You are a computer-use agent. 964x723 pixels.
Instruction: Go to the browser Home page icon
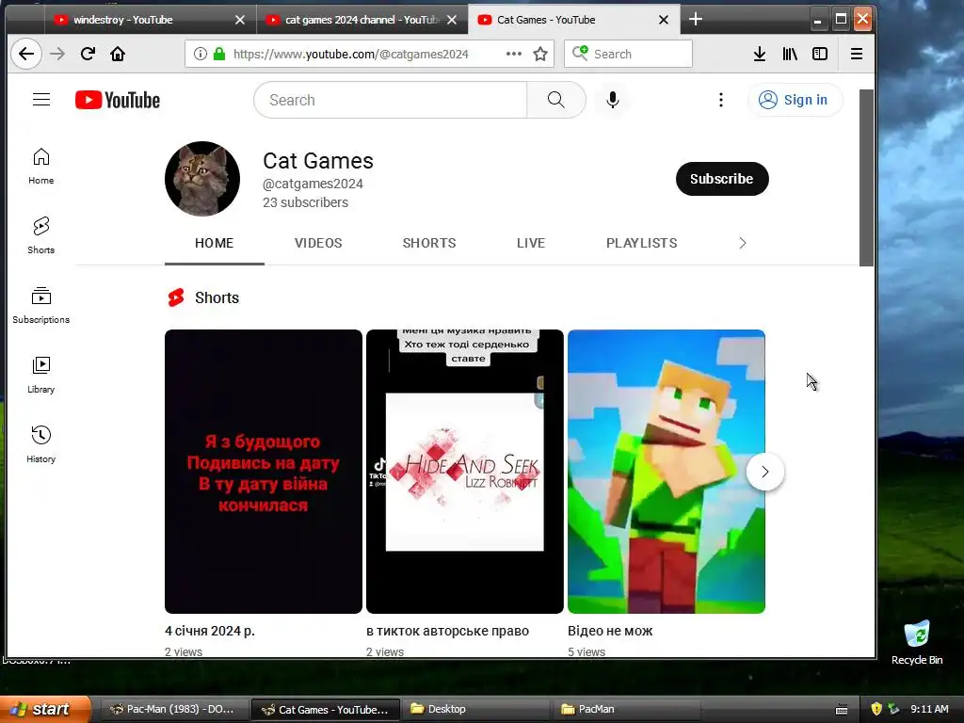click(x=118, y=54)
